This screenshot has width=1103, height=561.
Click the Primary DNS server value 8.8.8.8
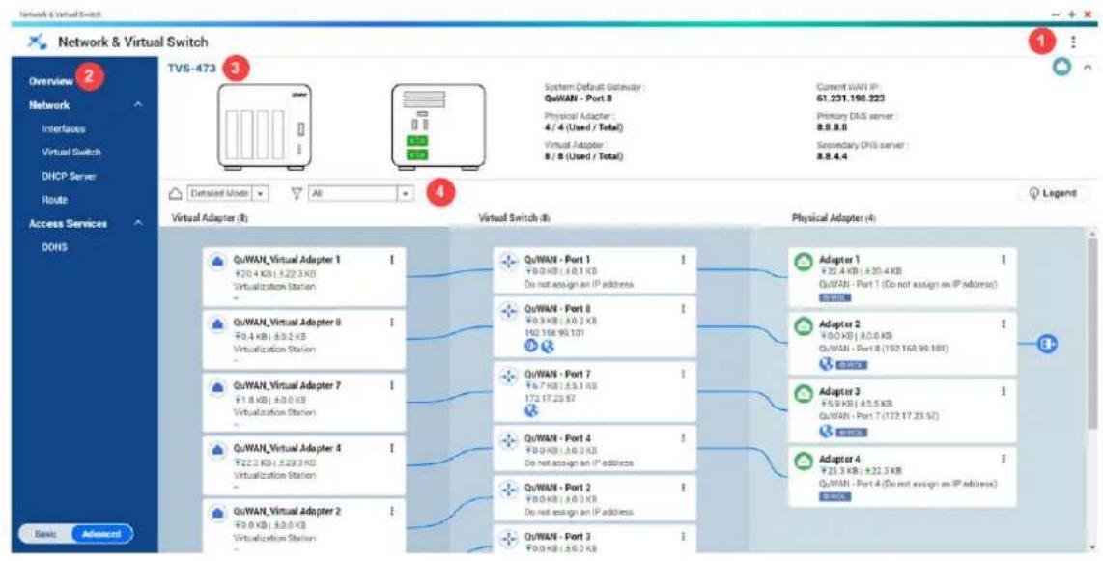(830, 128)
